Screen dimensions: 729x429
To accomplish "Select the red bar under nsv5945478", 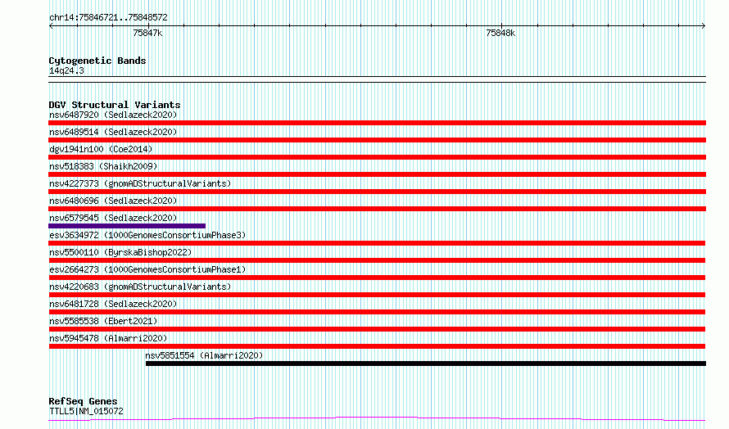I will [x=377, y=346].
